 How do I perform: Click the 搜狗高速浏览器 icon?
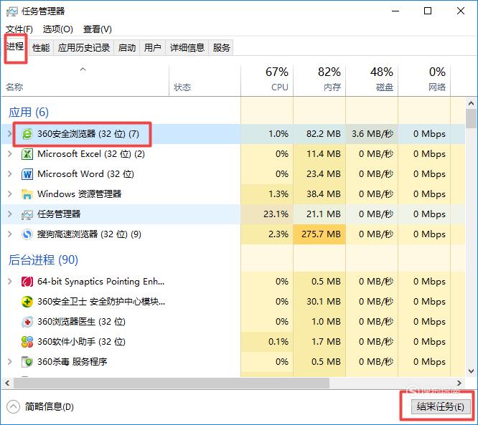27,234
